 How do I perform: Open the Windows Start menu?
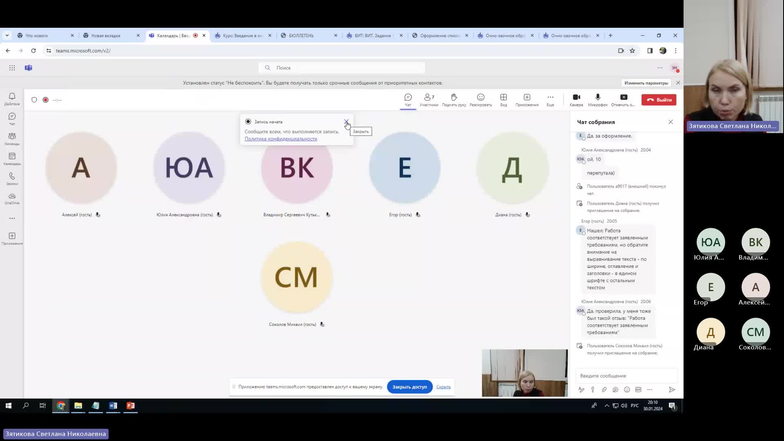click(x=8, y=405)
